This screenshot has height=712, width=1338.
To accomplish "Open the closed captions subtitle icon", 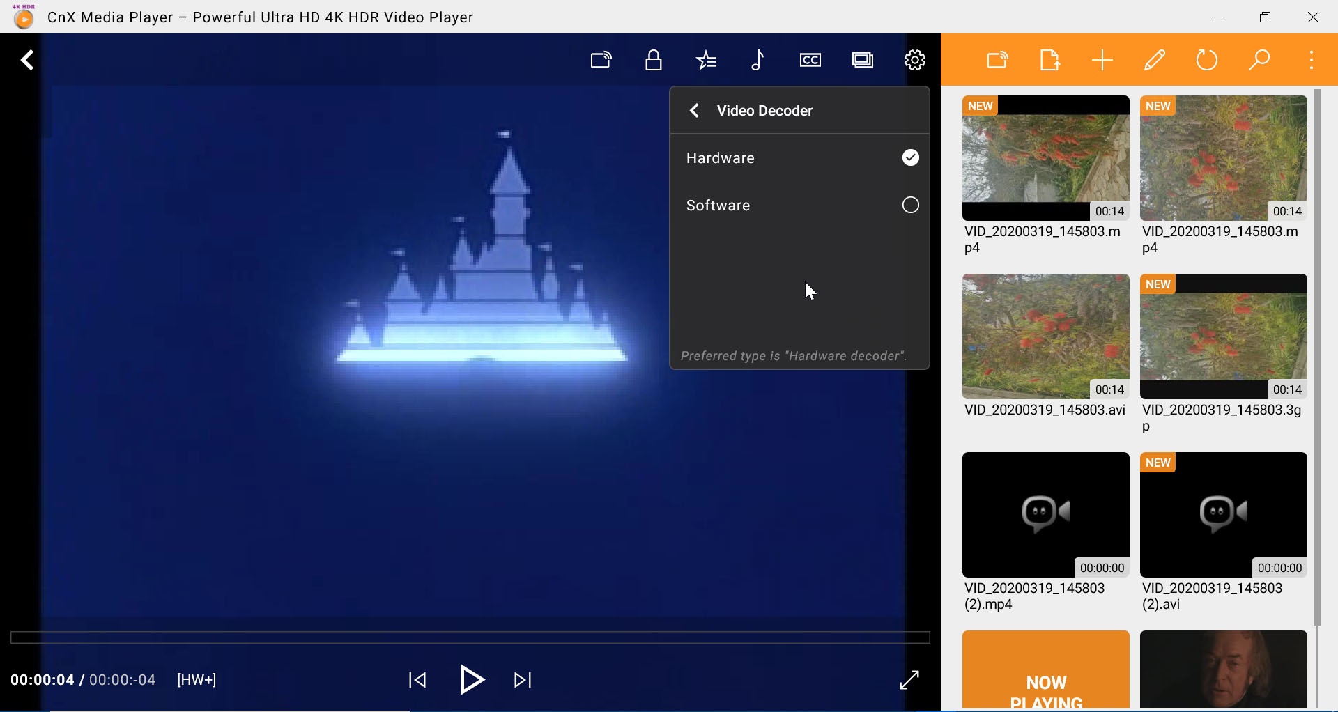I will tap(811, 61).
